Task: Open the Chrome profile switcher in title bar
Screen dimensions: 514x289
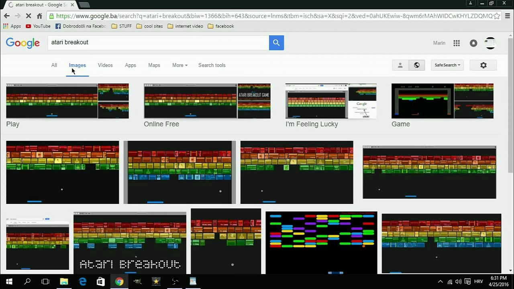Action: (x=471, y=3)
